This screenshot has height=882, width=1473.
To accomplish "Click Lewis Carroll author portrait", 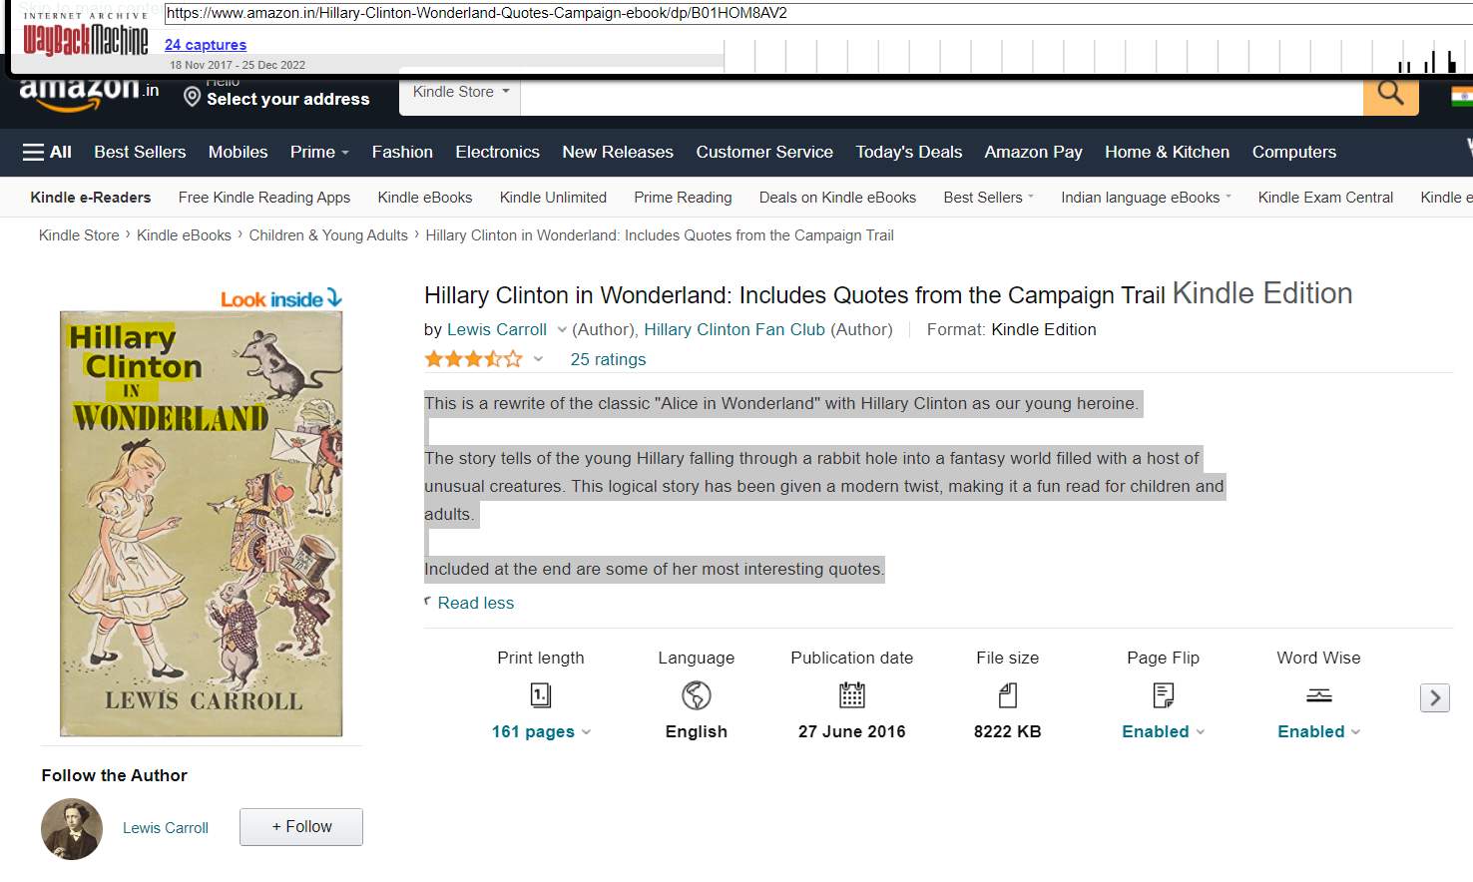I will 72,828.
